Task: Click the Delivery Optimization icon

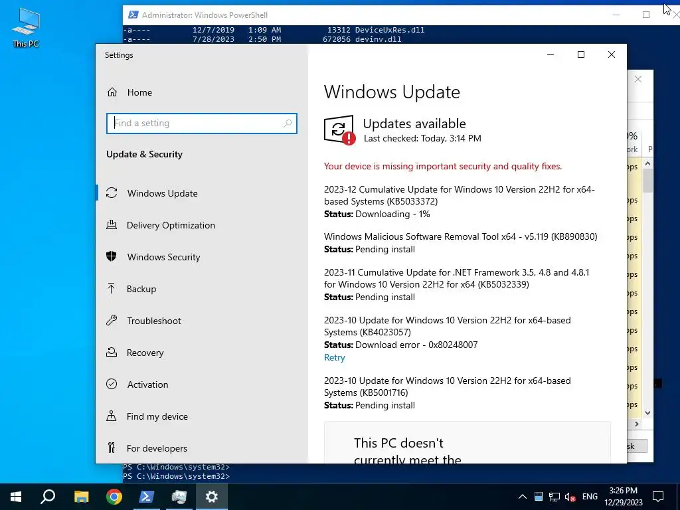Action: click(112, 224)
